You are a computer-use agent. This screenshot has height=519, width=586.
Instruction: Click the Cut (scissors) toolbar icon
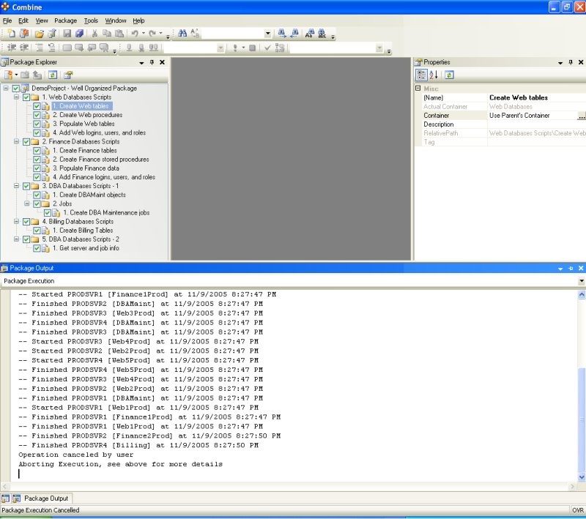(94, 34)
